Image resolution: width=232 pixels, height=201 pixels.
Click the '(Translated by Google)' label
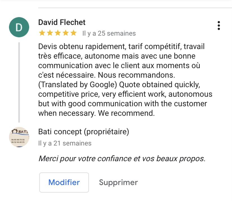78,85
